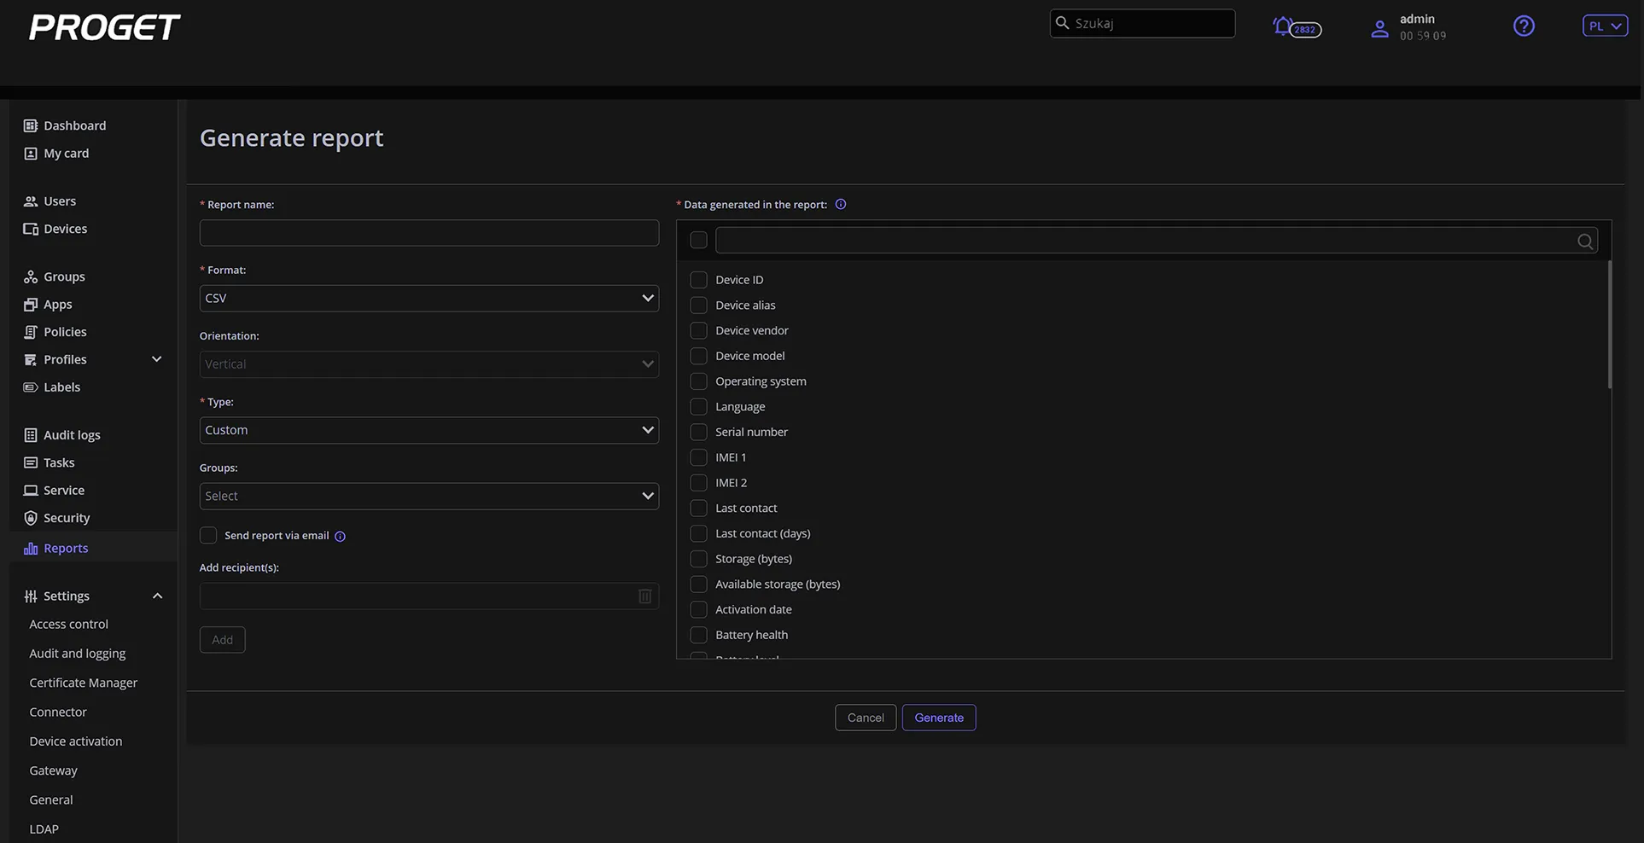Click the info icon beside Send report via email

(x=340, y=536)
